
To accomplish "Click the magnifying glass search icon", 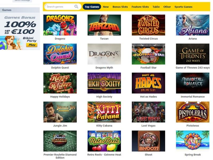I will click(x=76, y=6).
